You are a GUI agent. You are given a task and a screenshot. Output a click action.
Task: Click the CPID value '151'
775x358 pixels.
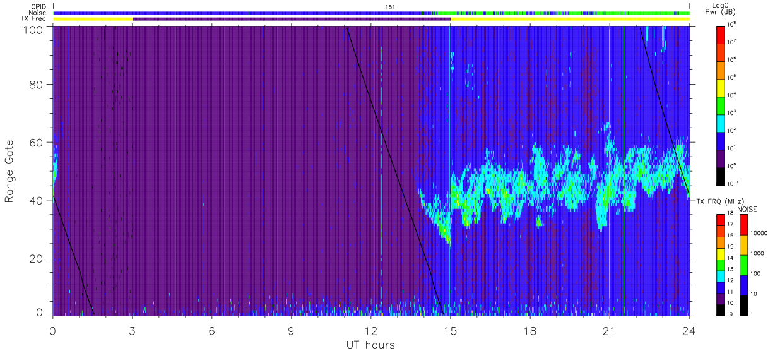click(390, 6)
